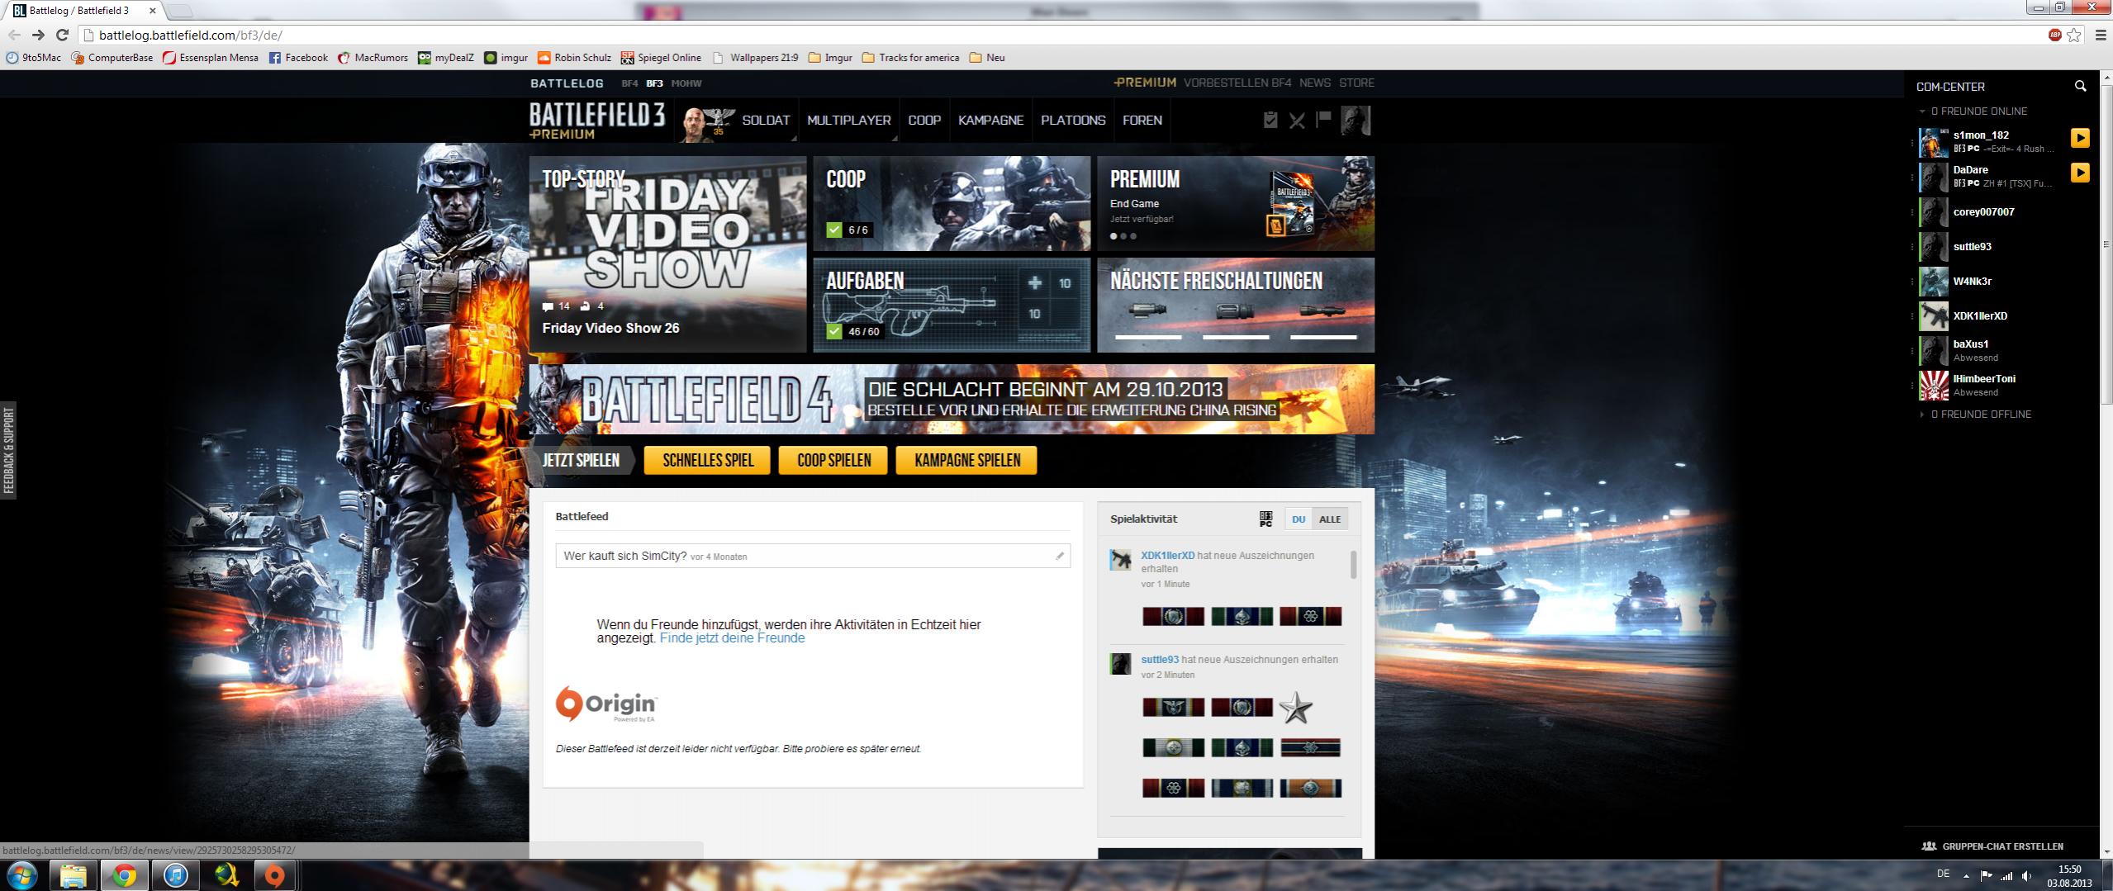
Task: Open the Chrome menu hamburger icon
Action: click(2101, 35)
